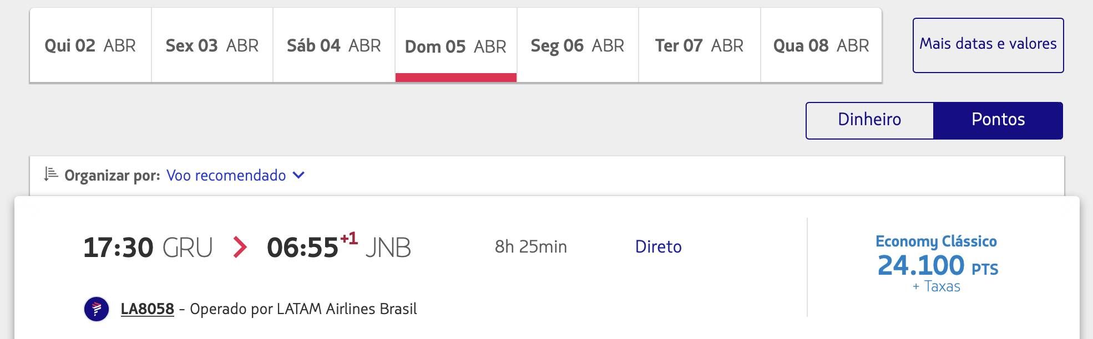Click the sort icon beside Organizar por

point(51,174)
